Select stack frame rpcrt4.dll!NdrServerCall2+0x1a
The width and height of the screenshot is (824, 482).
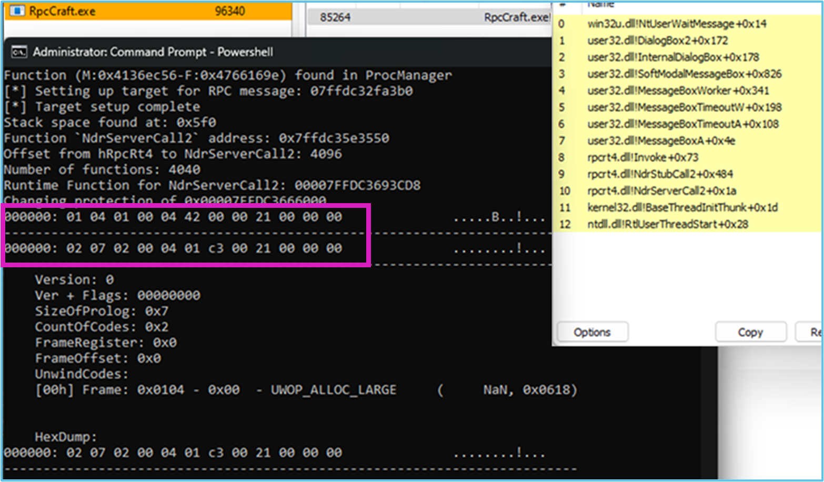tap(661, 191)
